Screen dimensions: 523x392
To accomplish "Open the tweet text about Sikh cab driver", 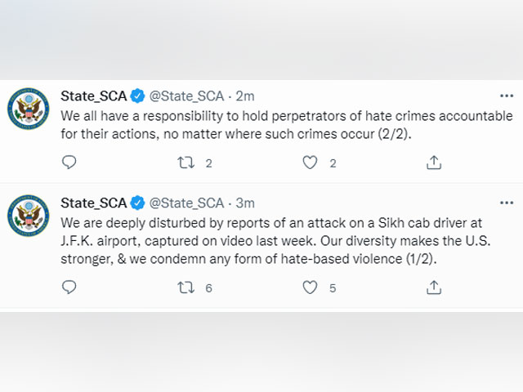I will pos(275,241).
